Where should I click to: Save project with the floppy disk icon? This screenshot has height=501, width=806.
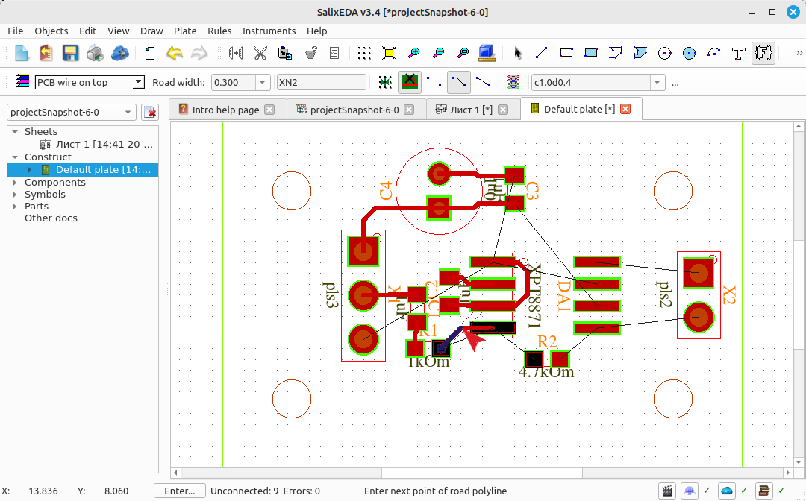tap(70, 53)
